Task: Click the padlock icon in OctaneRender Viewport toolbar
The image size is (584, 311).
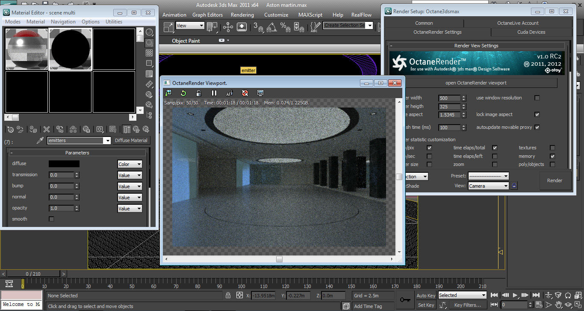Action: (x=199, y=93)
